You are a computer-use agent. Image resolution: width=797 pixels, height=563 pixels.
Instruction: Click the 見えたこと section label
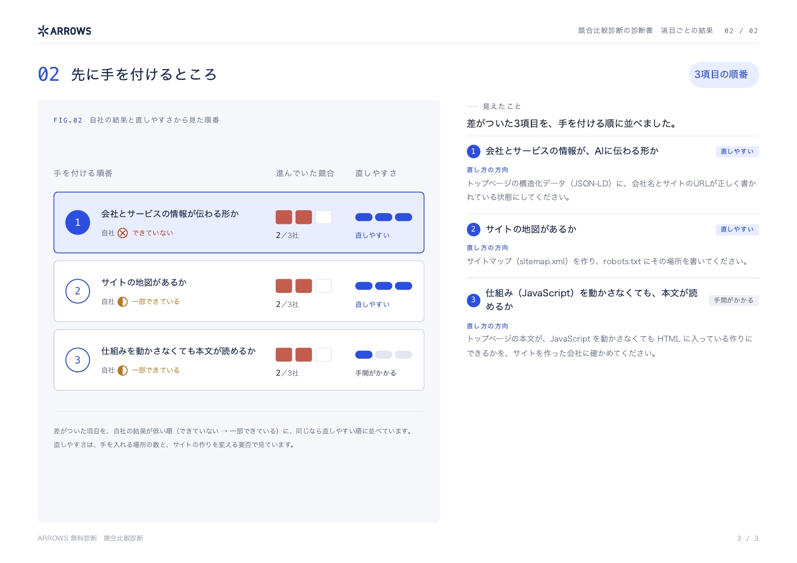(x=502, y=106)
